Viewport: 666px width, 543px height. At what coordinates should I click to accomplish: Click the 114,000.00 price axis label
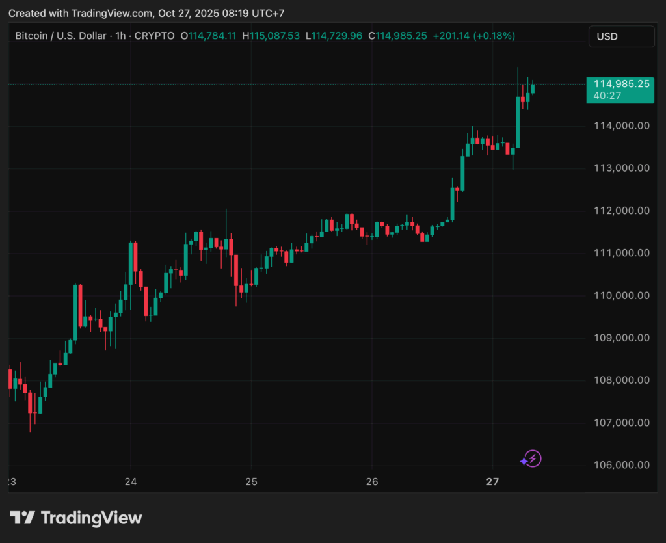[621, 126]
